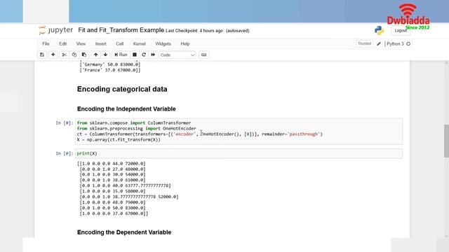The image size is (449, 252).
Task: Insert a cell below with plus icon
Action: (53, 55)
